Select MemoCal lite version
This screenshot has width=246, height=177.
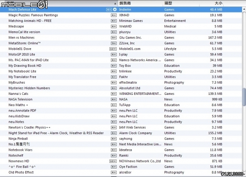[24, 32]
